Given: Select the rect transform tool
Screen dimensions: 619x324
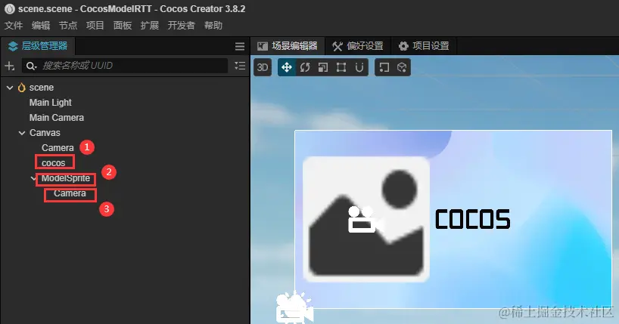Looking at the screenshot, I should click(341, 67).
